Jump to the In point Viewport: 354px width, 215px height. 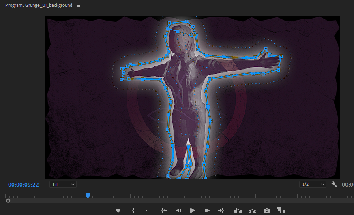coord(164,210)
